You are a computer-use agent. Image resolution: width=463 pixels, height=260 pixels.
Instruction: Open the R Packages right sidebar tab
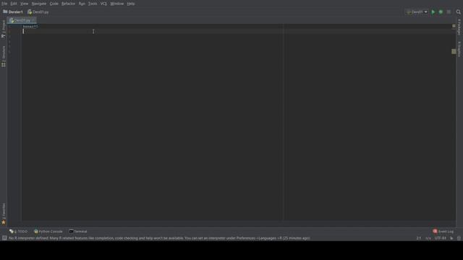pyautogui.click(x=459, y=27)
